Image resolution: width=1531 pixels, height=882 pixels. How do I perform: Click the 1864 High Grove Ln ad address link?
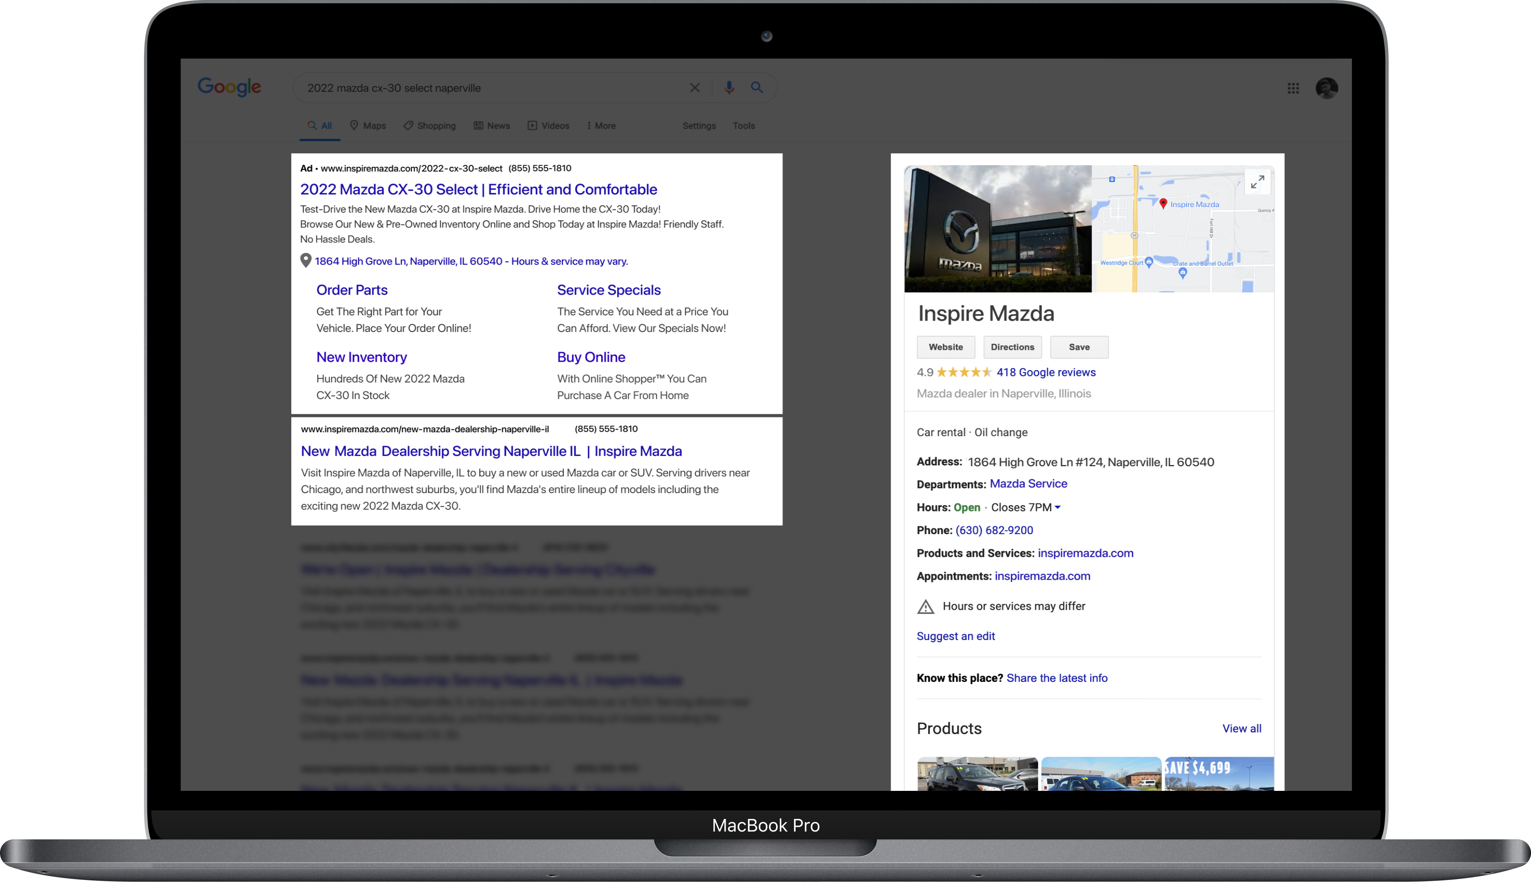tap(471, 261)
